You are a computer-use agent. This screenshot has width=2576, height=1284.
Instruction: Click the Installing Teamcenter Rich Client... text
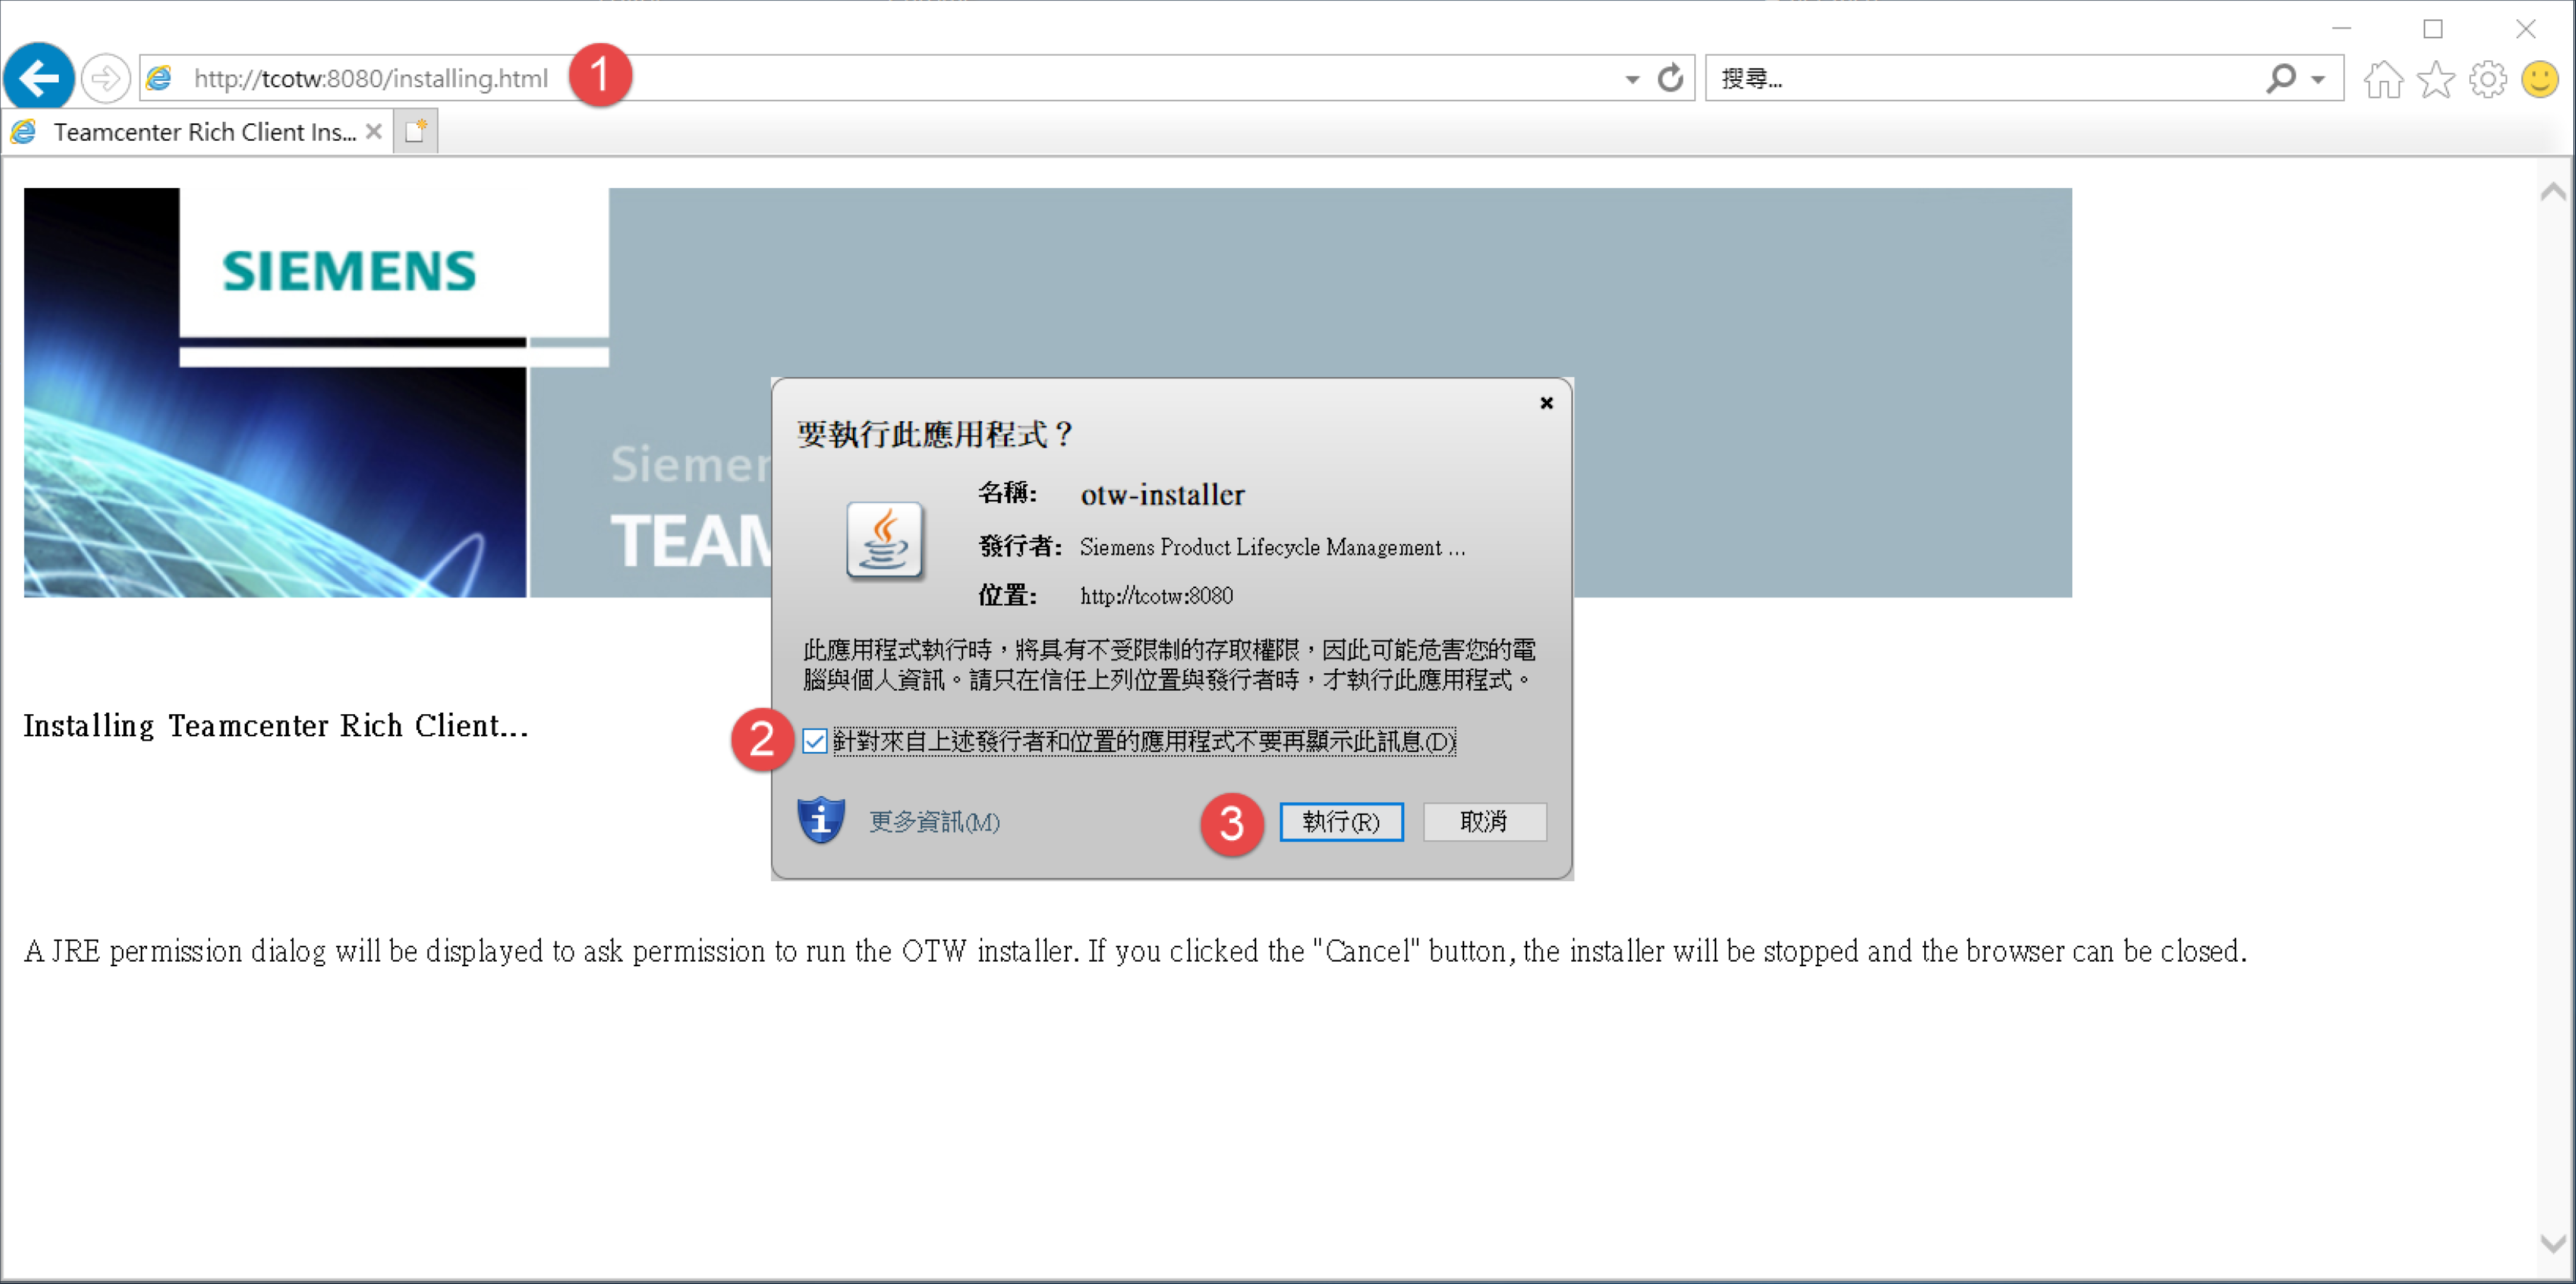276,726
